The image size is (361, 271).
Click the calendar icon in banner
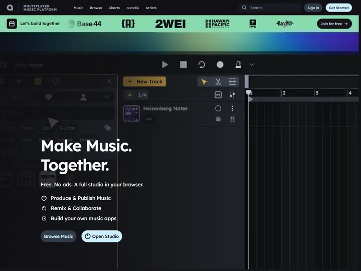click(x=12, y=24)
